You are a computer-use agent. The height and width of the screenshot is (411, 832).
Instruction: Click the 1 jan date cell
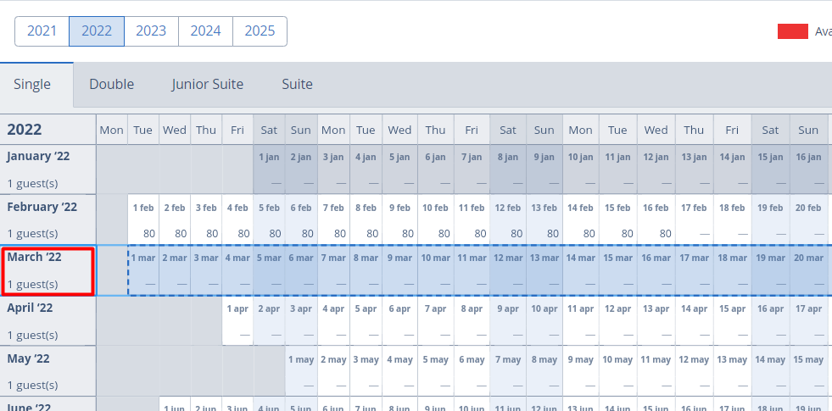click(269, 169)
